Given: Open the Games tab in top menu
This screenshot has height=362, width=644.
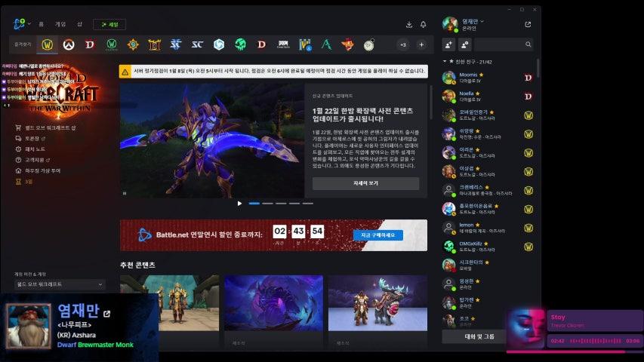Looking at the screenshot, I should pyautogui.click(x=60, y=24).
